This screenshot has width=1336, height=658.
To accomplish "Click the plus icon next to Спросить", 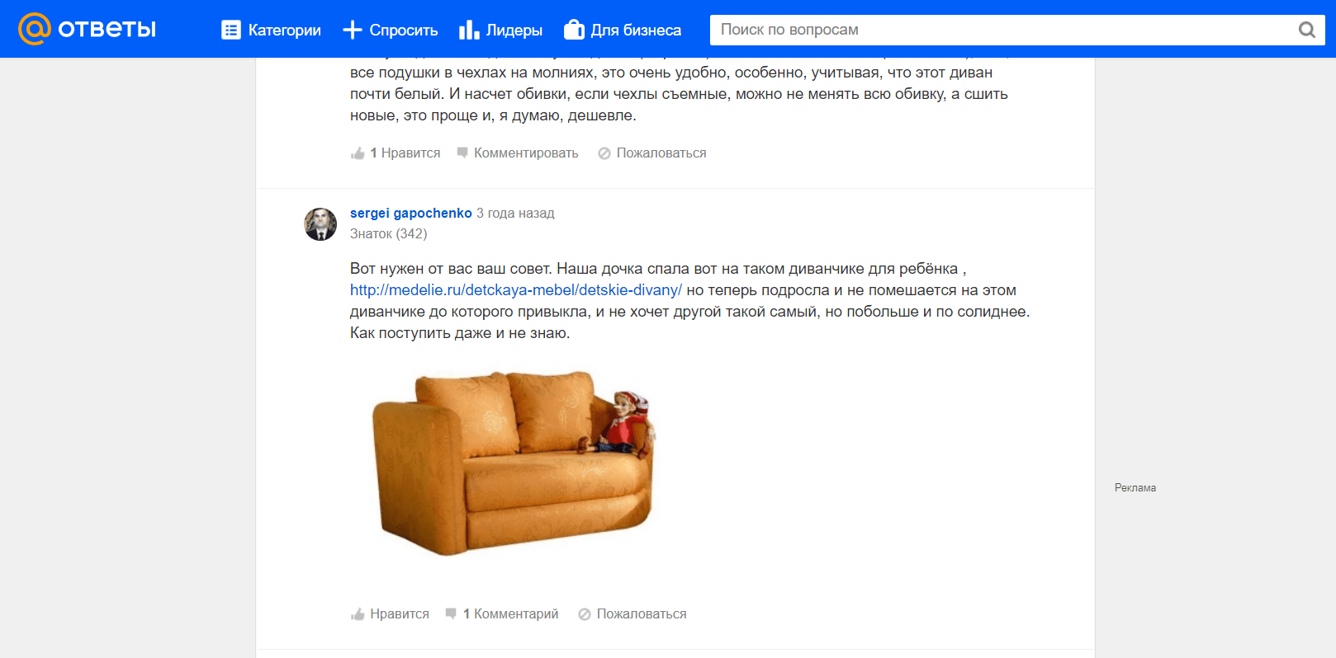I will click(x=353, y=30).
